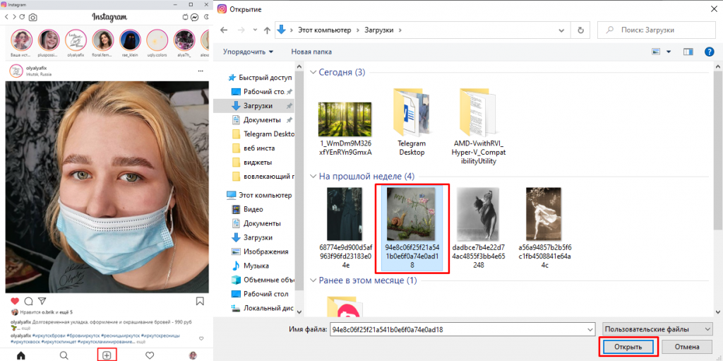
Task: Click the Отмена button
Action: click(687, 347)
